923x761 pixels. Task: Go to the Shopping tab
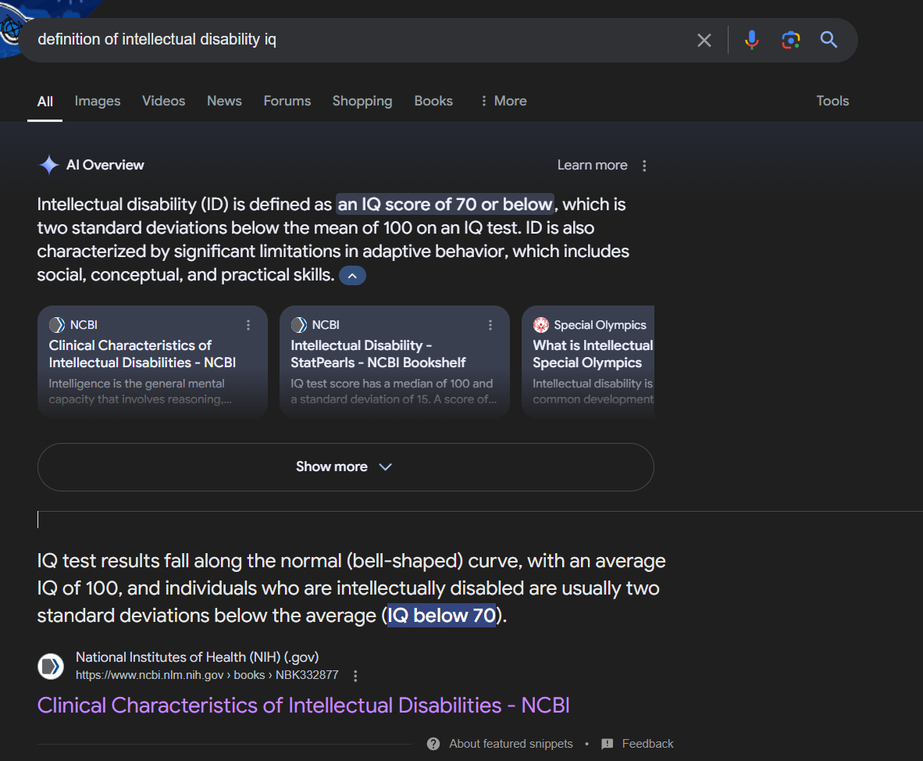(x=362, y=102)
